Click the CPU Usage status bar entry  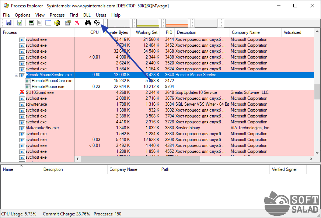pyautogui.click(x=19, y=214)
